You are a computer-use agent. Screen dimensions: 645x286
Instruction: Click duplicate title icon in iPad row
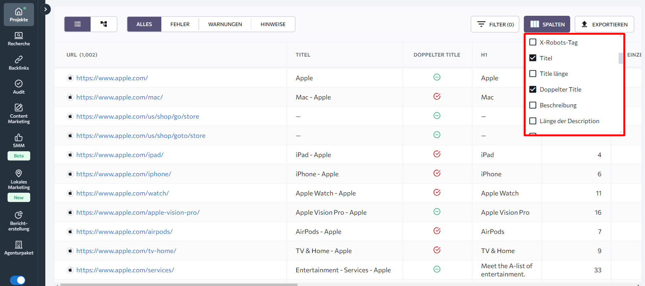[437, 154]
